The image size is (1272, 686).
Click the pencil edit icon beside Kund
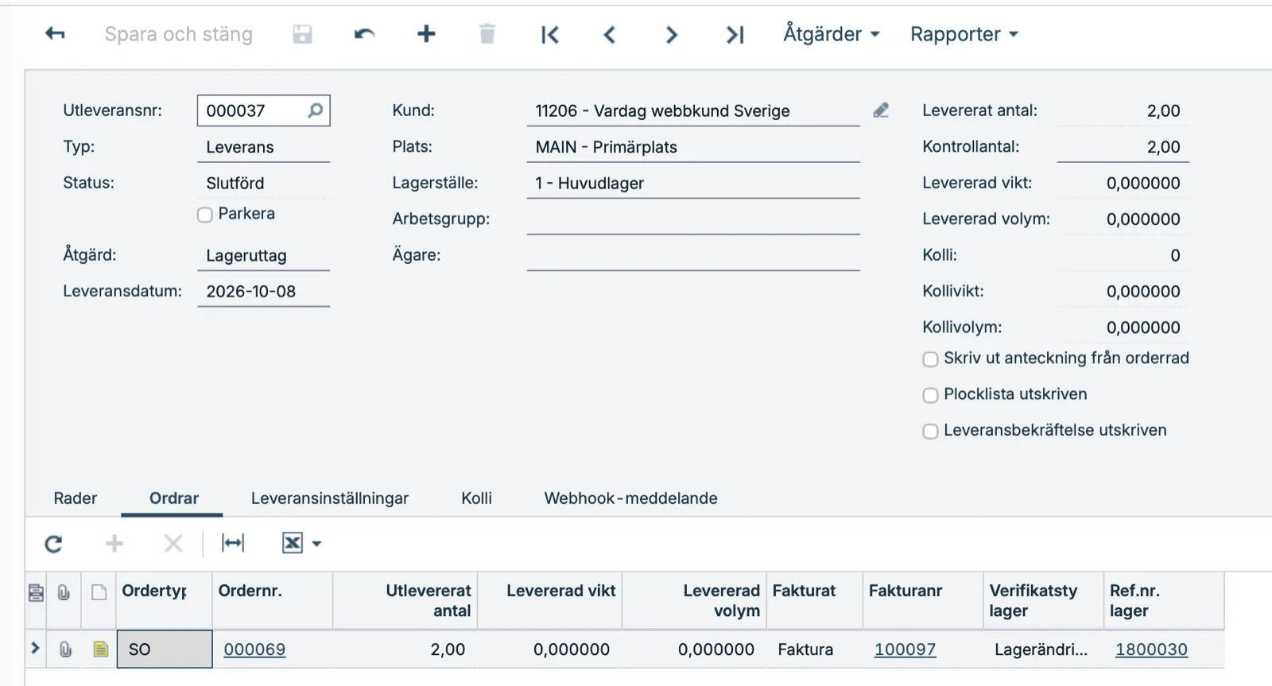click(x=881, y=110)
